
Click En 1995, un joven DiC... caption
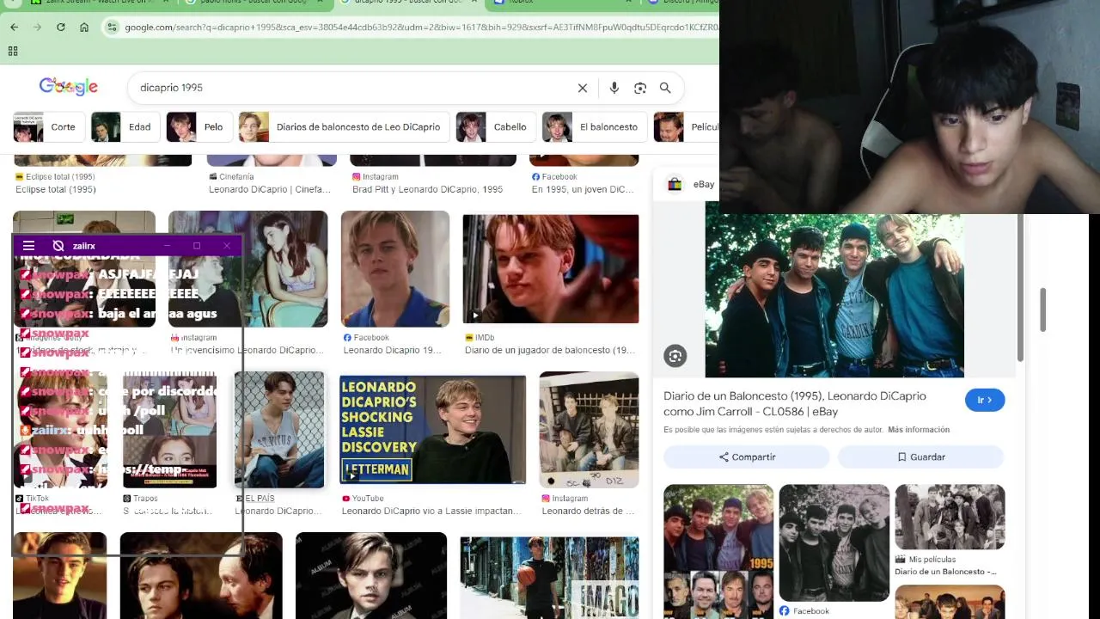(x=583, y=189)
